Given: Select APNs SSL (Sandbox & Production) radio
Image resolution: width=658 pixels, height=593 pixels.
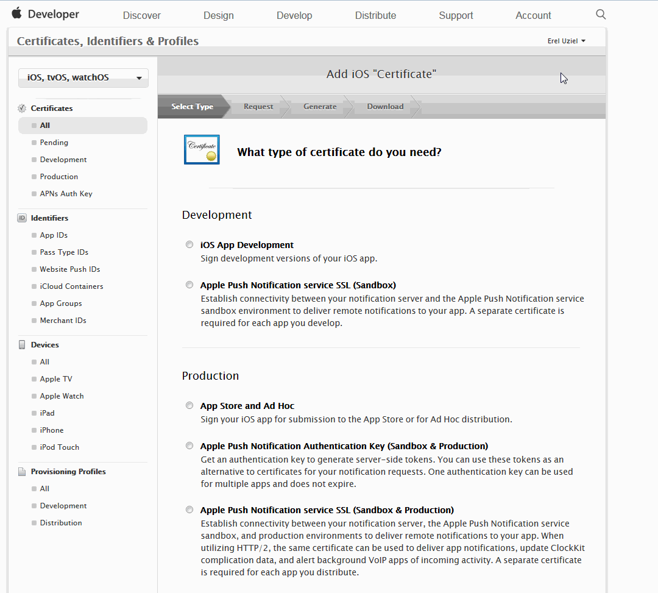Looking at the screenshot, I should point(189,510).
